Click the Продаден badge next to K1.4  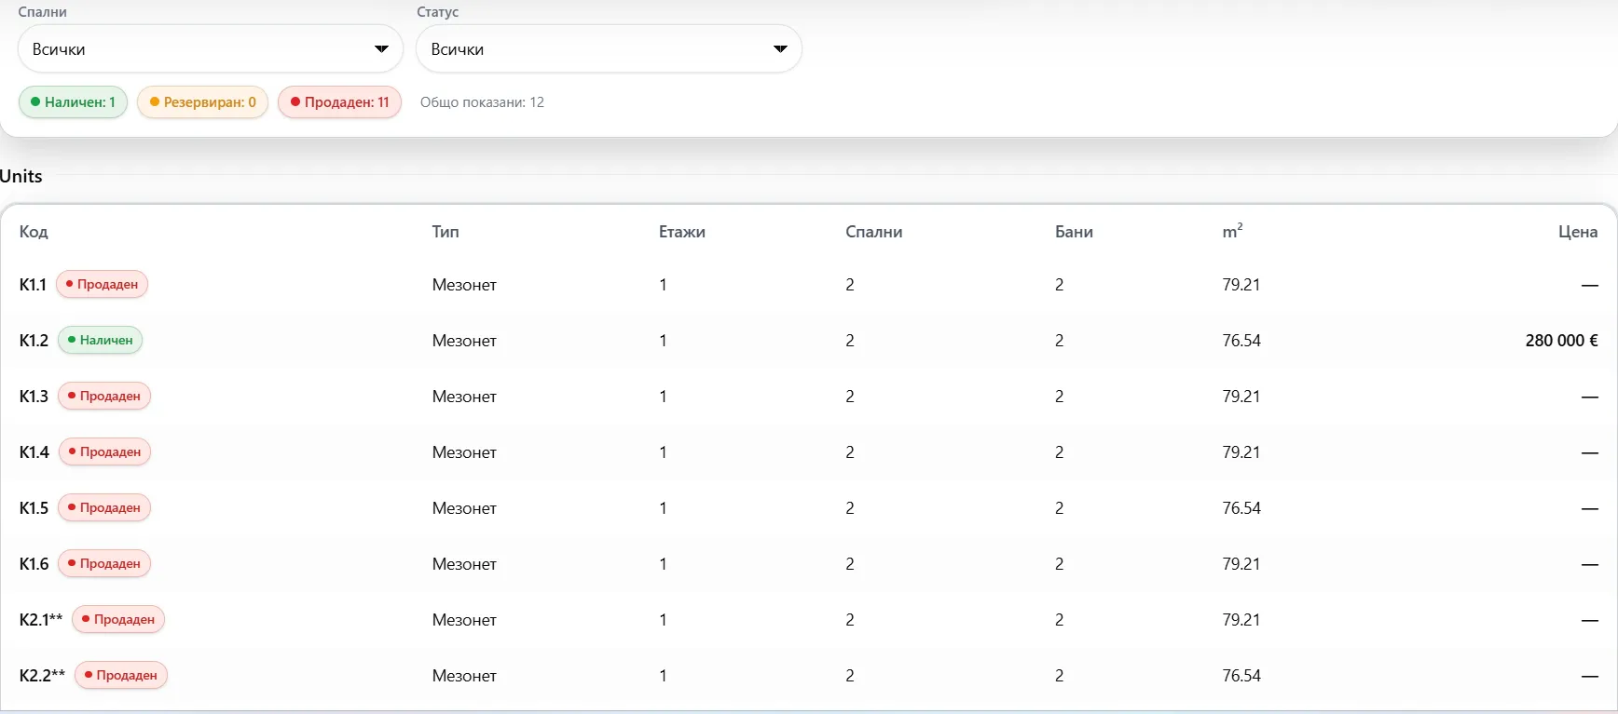click(x=104, y=451)
